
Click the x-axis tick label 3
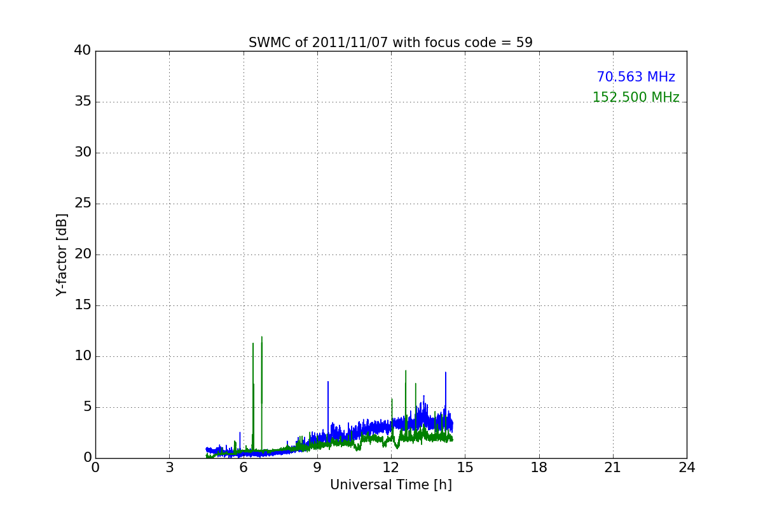[169, 468]
